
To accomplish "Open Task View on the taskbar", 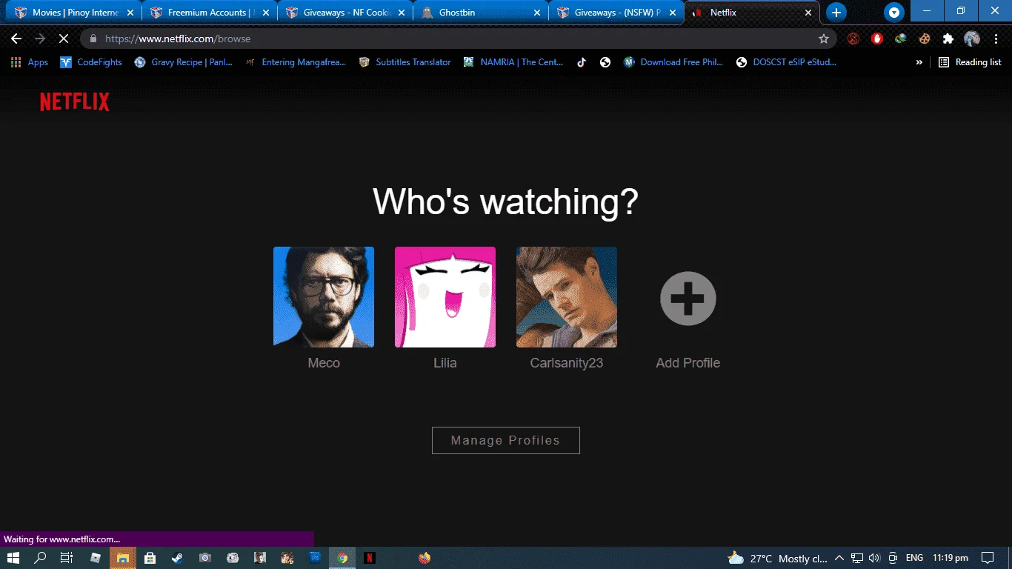I will point(67,558).
